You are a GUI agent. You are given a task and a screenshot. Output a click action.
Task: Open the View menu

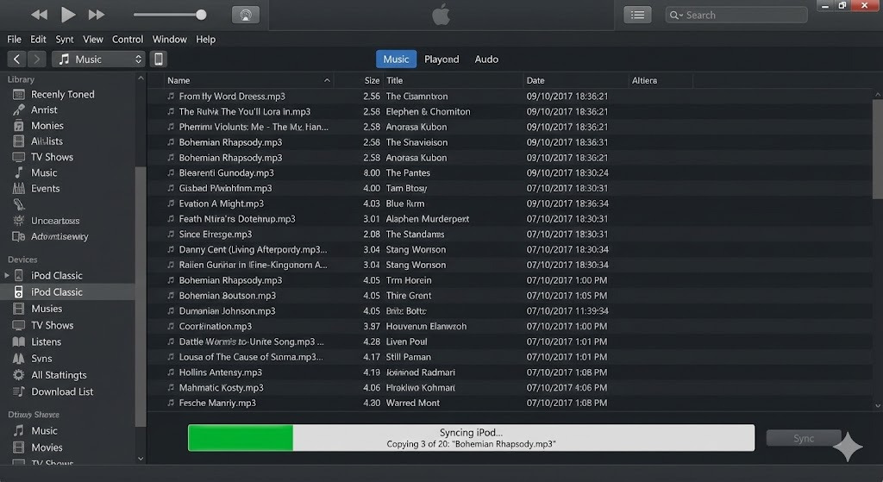[93, 40]
